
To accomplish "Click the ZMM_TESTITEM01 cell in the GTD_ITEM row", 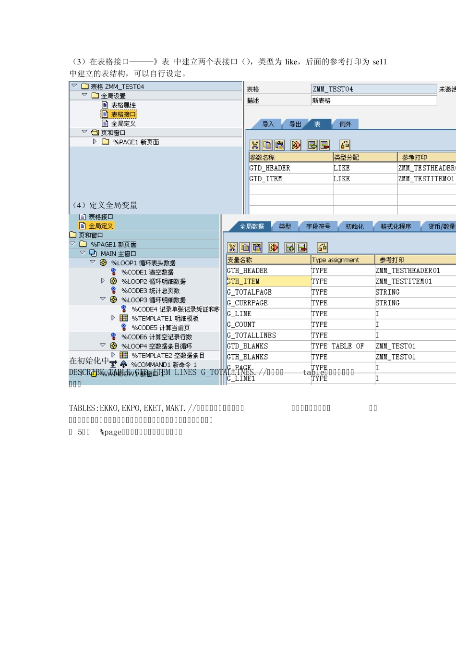I will click(427, 179).
